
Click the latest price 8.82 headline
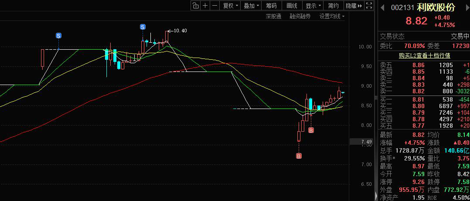[416, 21]
